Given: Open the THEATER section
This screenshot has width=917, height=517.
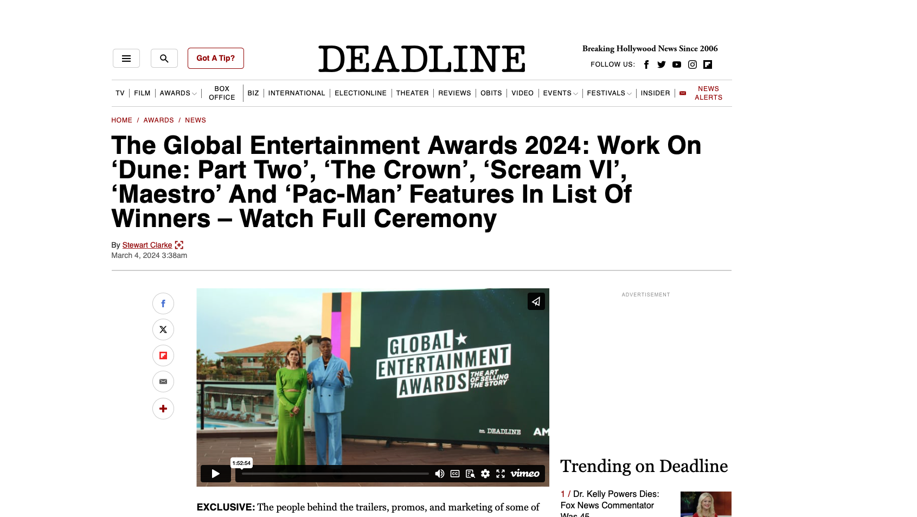Looking at the screenshot, I should tap(412, 93).
